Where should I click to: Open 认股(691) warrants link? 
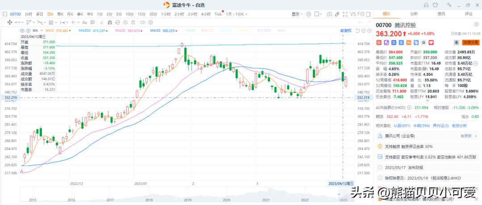402,126
